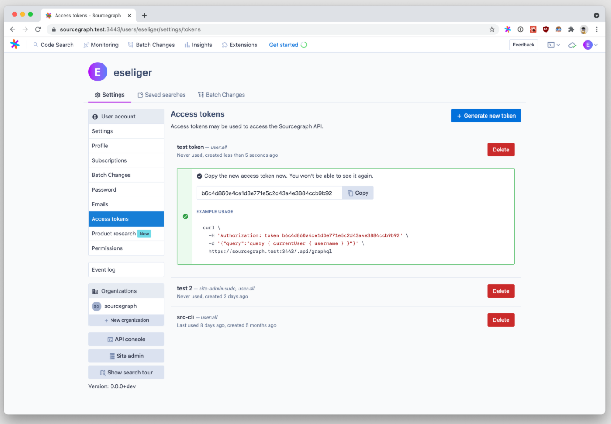
Task: Reload the page with the refresh icon
Action: click(38, 29)
